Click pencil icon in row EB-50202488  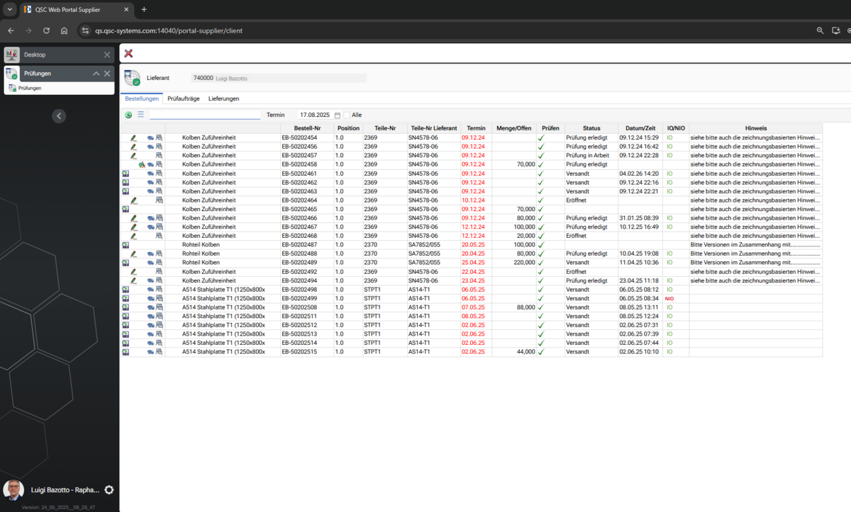click(133, 254)
